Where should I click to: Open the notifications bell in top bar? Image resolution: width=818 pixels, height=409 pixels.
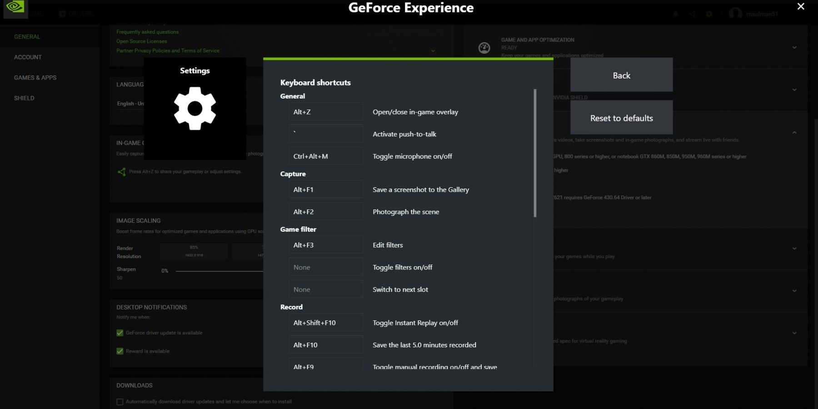676,14
